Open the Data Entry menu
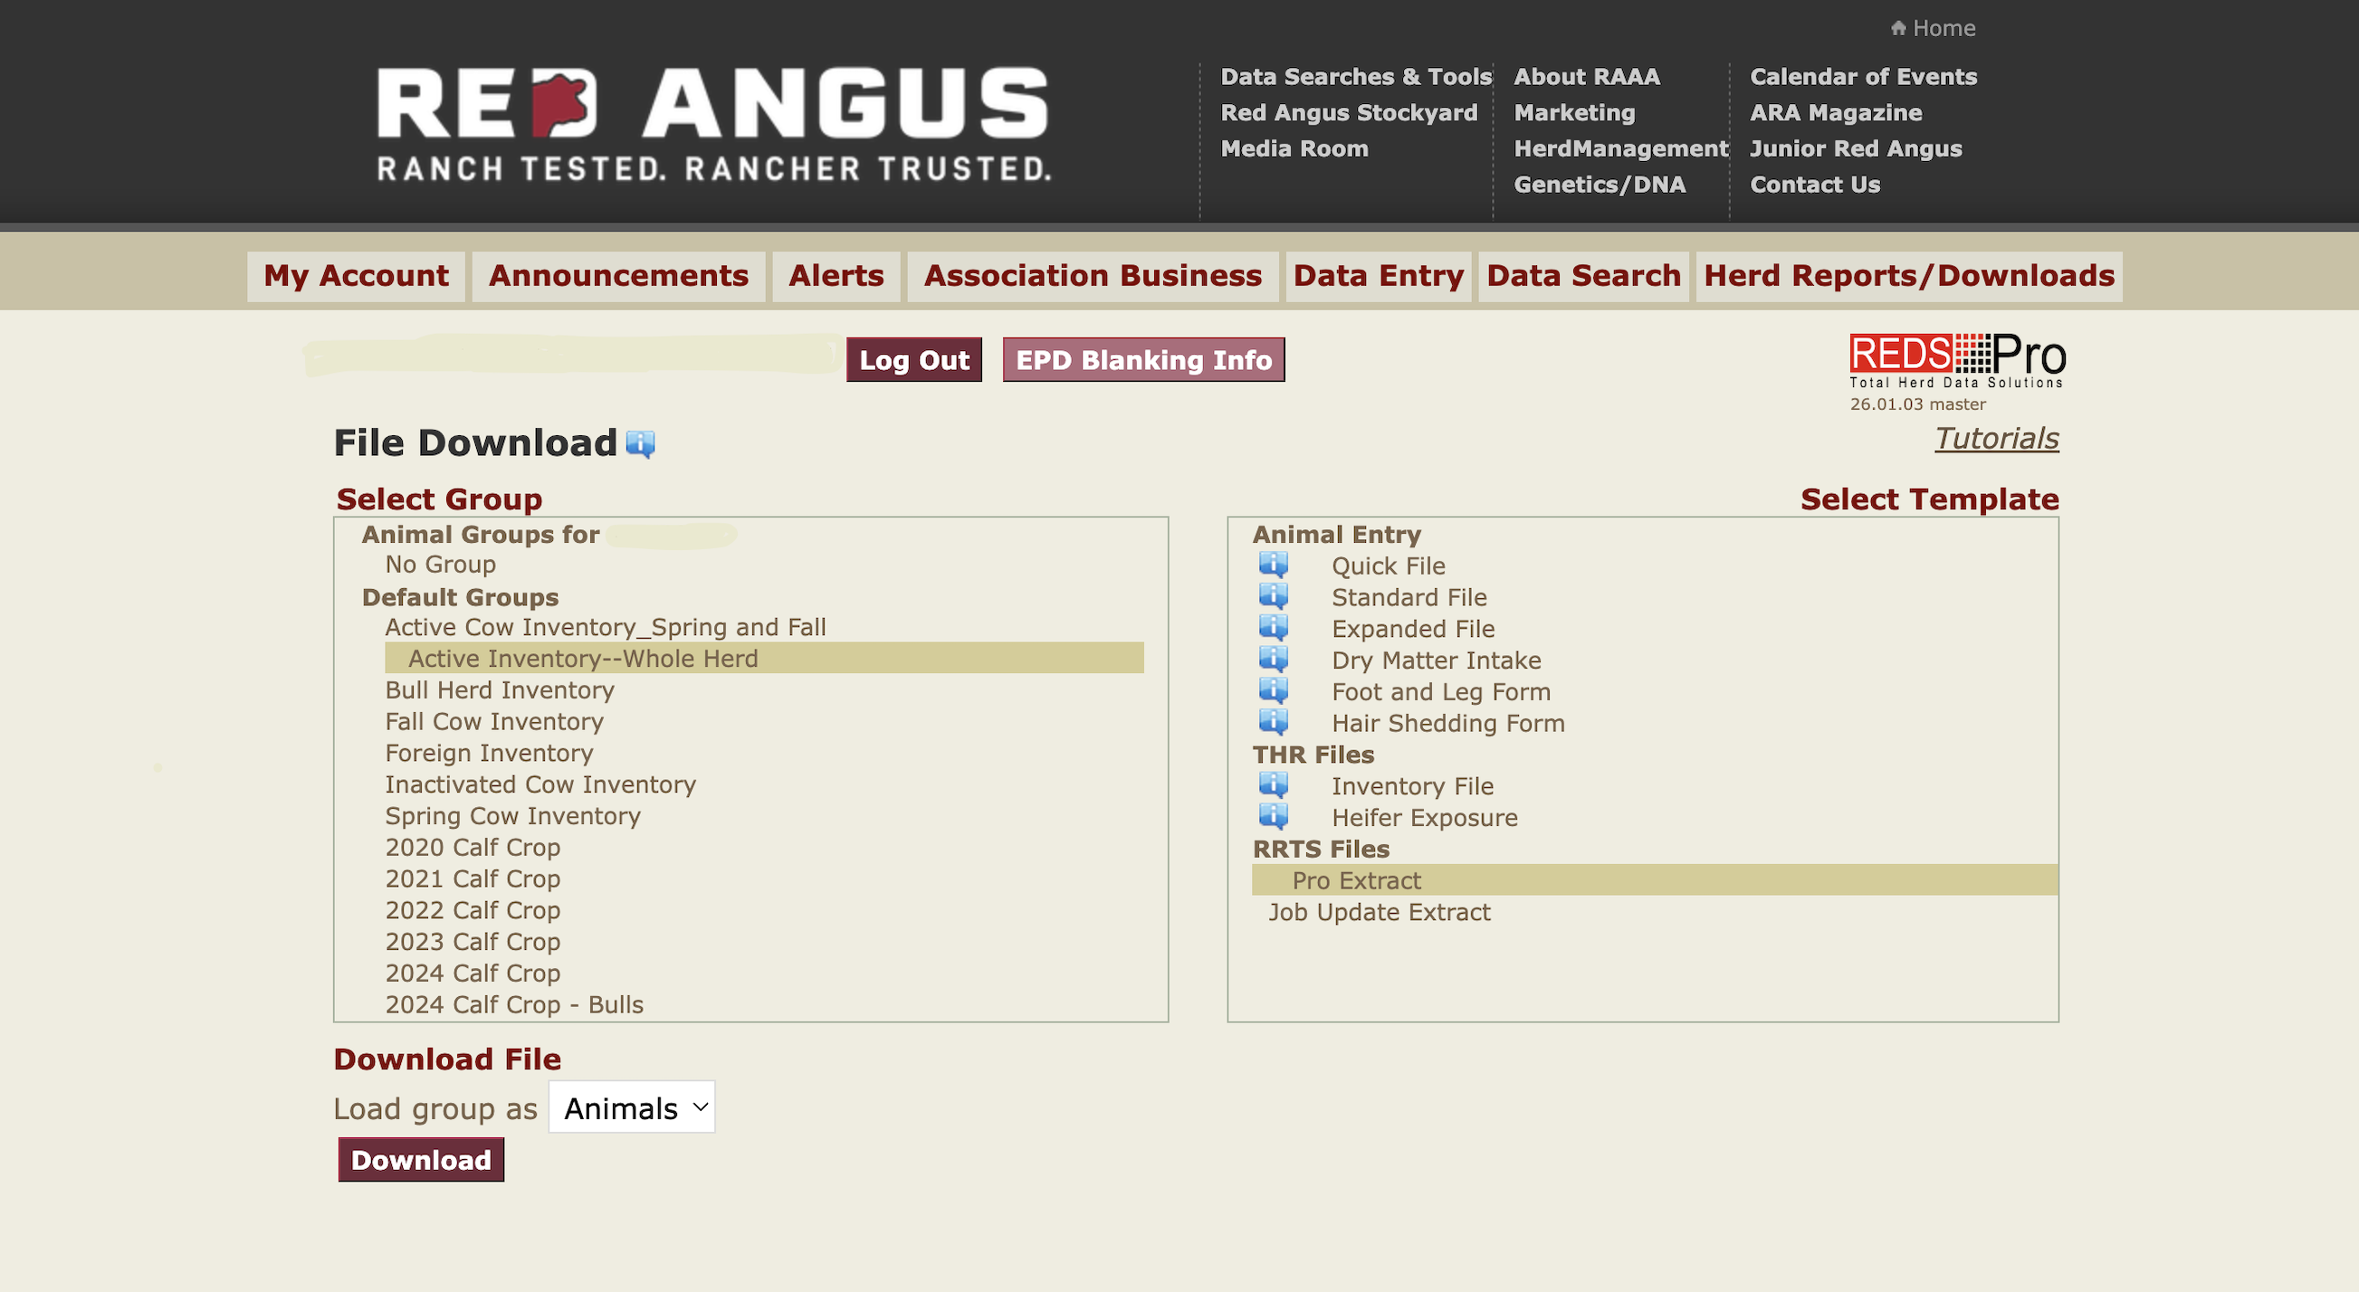Image resolution: width=2359 pixels, height=1292 pixels. 1378,276
